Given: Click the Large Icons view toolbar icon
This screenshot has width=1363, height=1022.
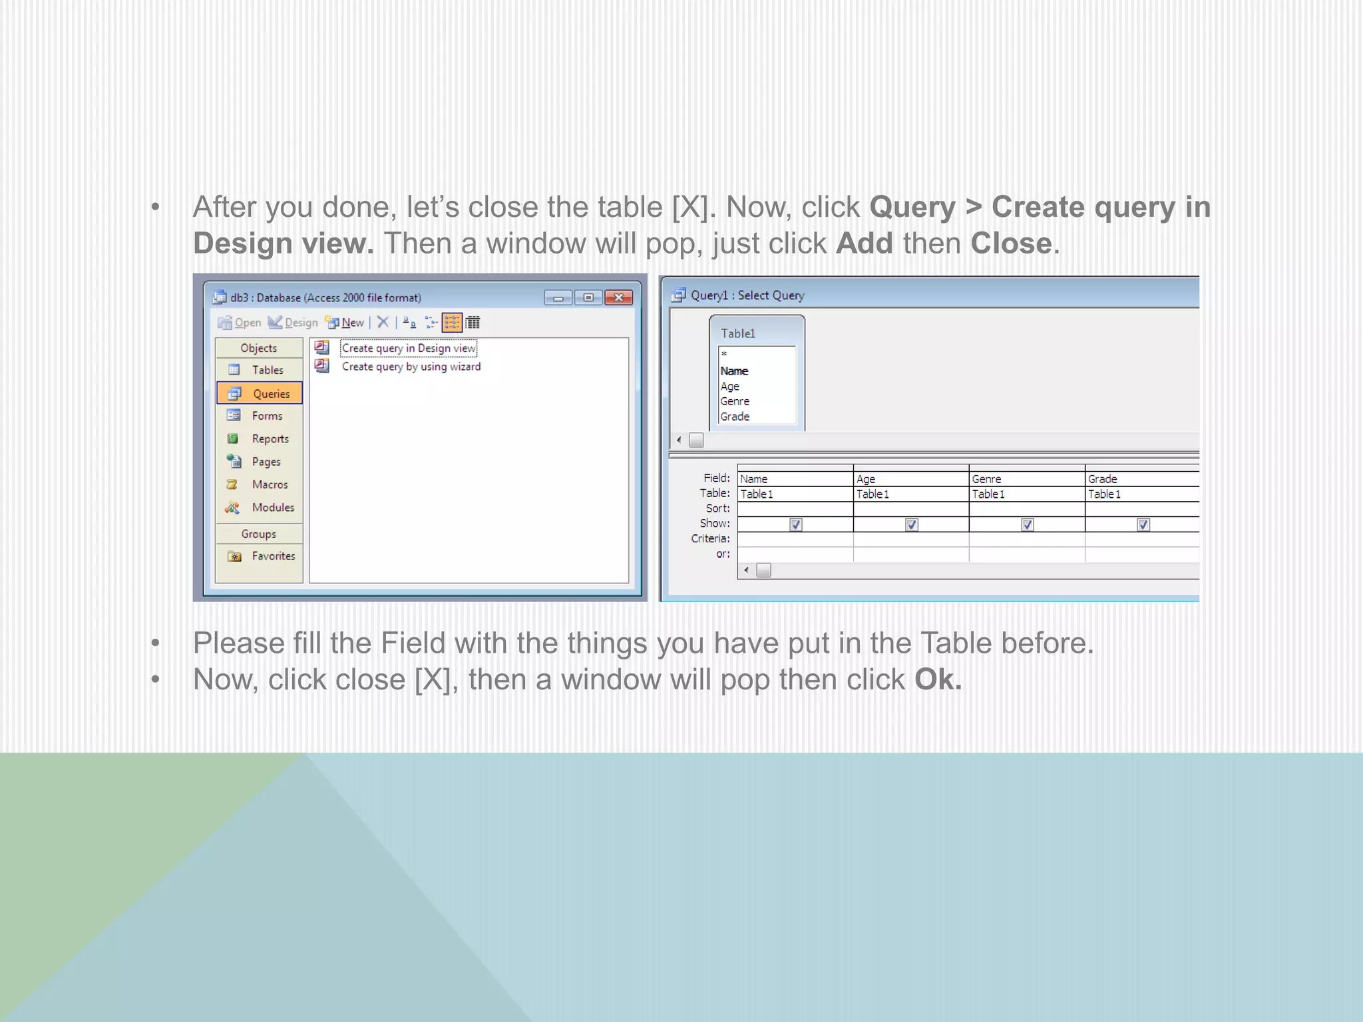Looking at the screenshot, I should click(409, 323).
